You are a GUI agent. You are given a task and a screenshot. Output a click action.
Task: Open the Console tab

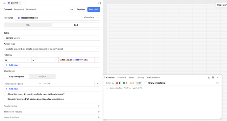(x=110, y=77)
